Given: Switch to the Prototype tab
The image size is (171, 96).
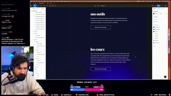Looking at the screenshot, I should 158,9.
